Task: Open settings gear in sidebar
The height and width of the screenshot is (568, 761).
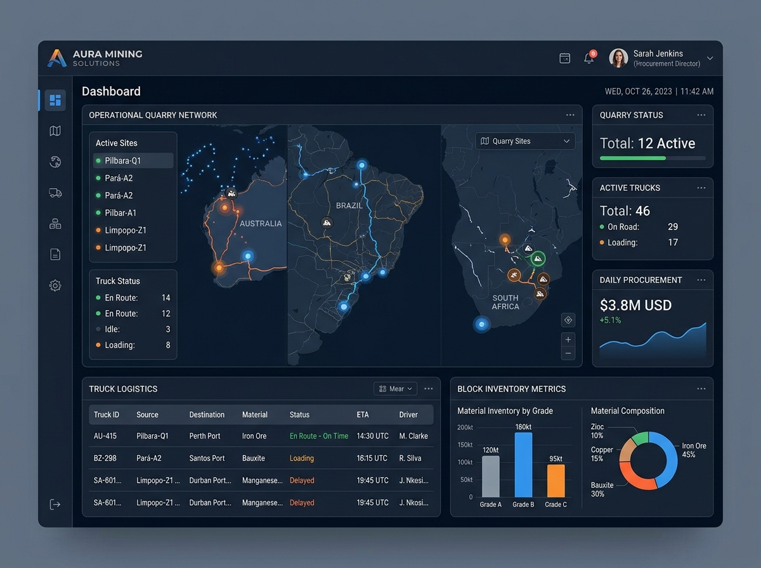Action: pos(55,286)
